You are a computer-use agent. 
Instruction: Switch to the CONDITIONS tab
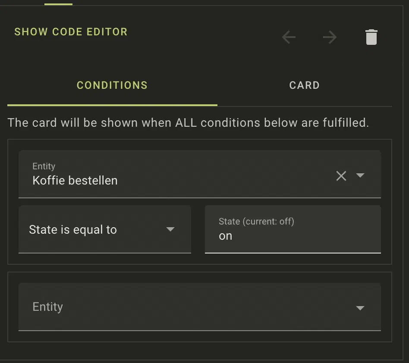(112, 85)
